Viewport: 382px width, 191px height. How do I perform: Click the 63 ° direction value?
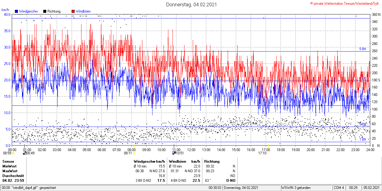208,181
